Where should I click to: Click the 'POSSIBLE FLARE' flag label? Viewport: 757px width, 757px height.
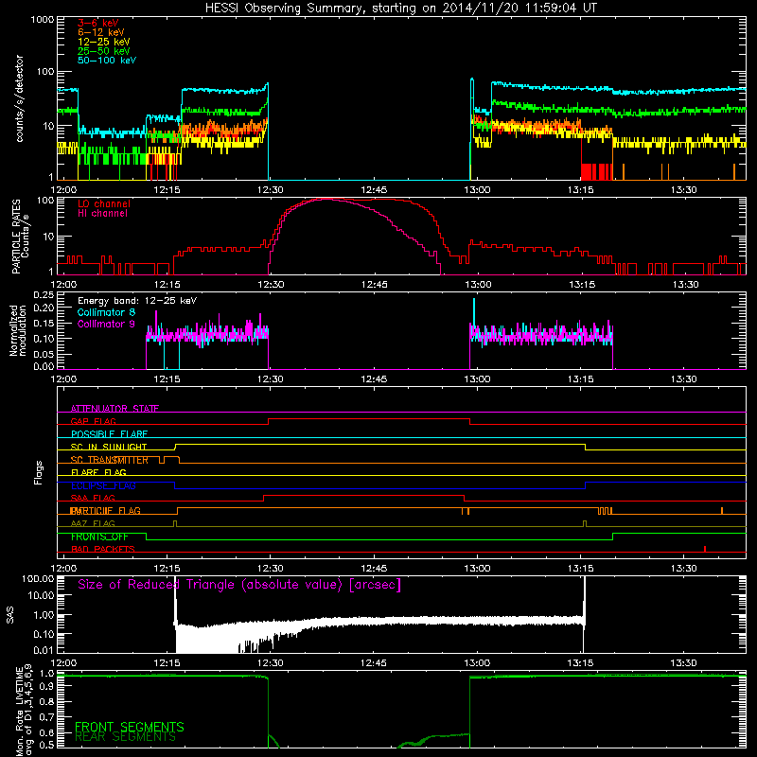tap(109, 434)
